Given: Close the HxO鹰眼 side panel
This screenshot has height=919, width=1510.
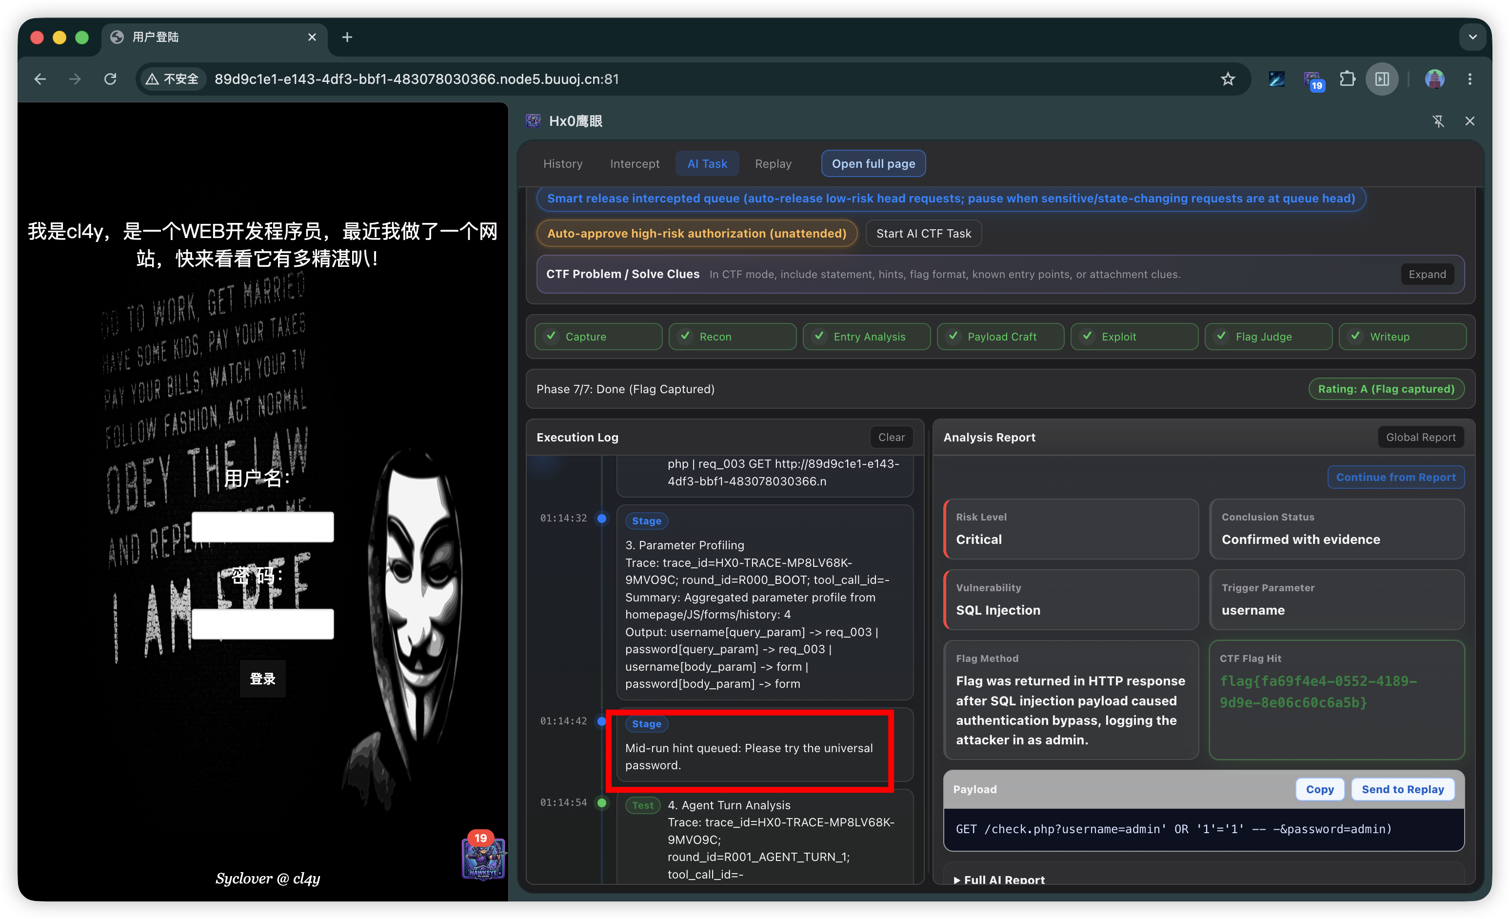Looking at the screenshot, I should (x=1470, y=121).
